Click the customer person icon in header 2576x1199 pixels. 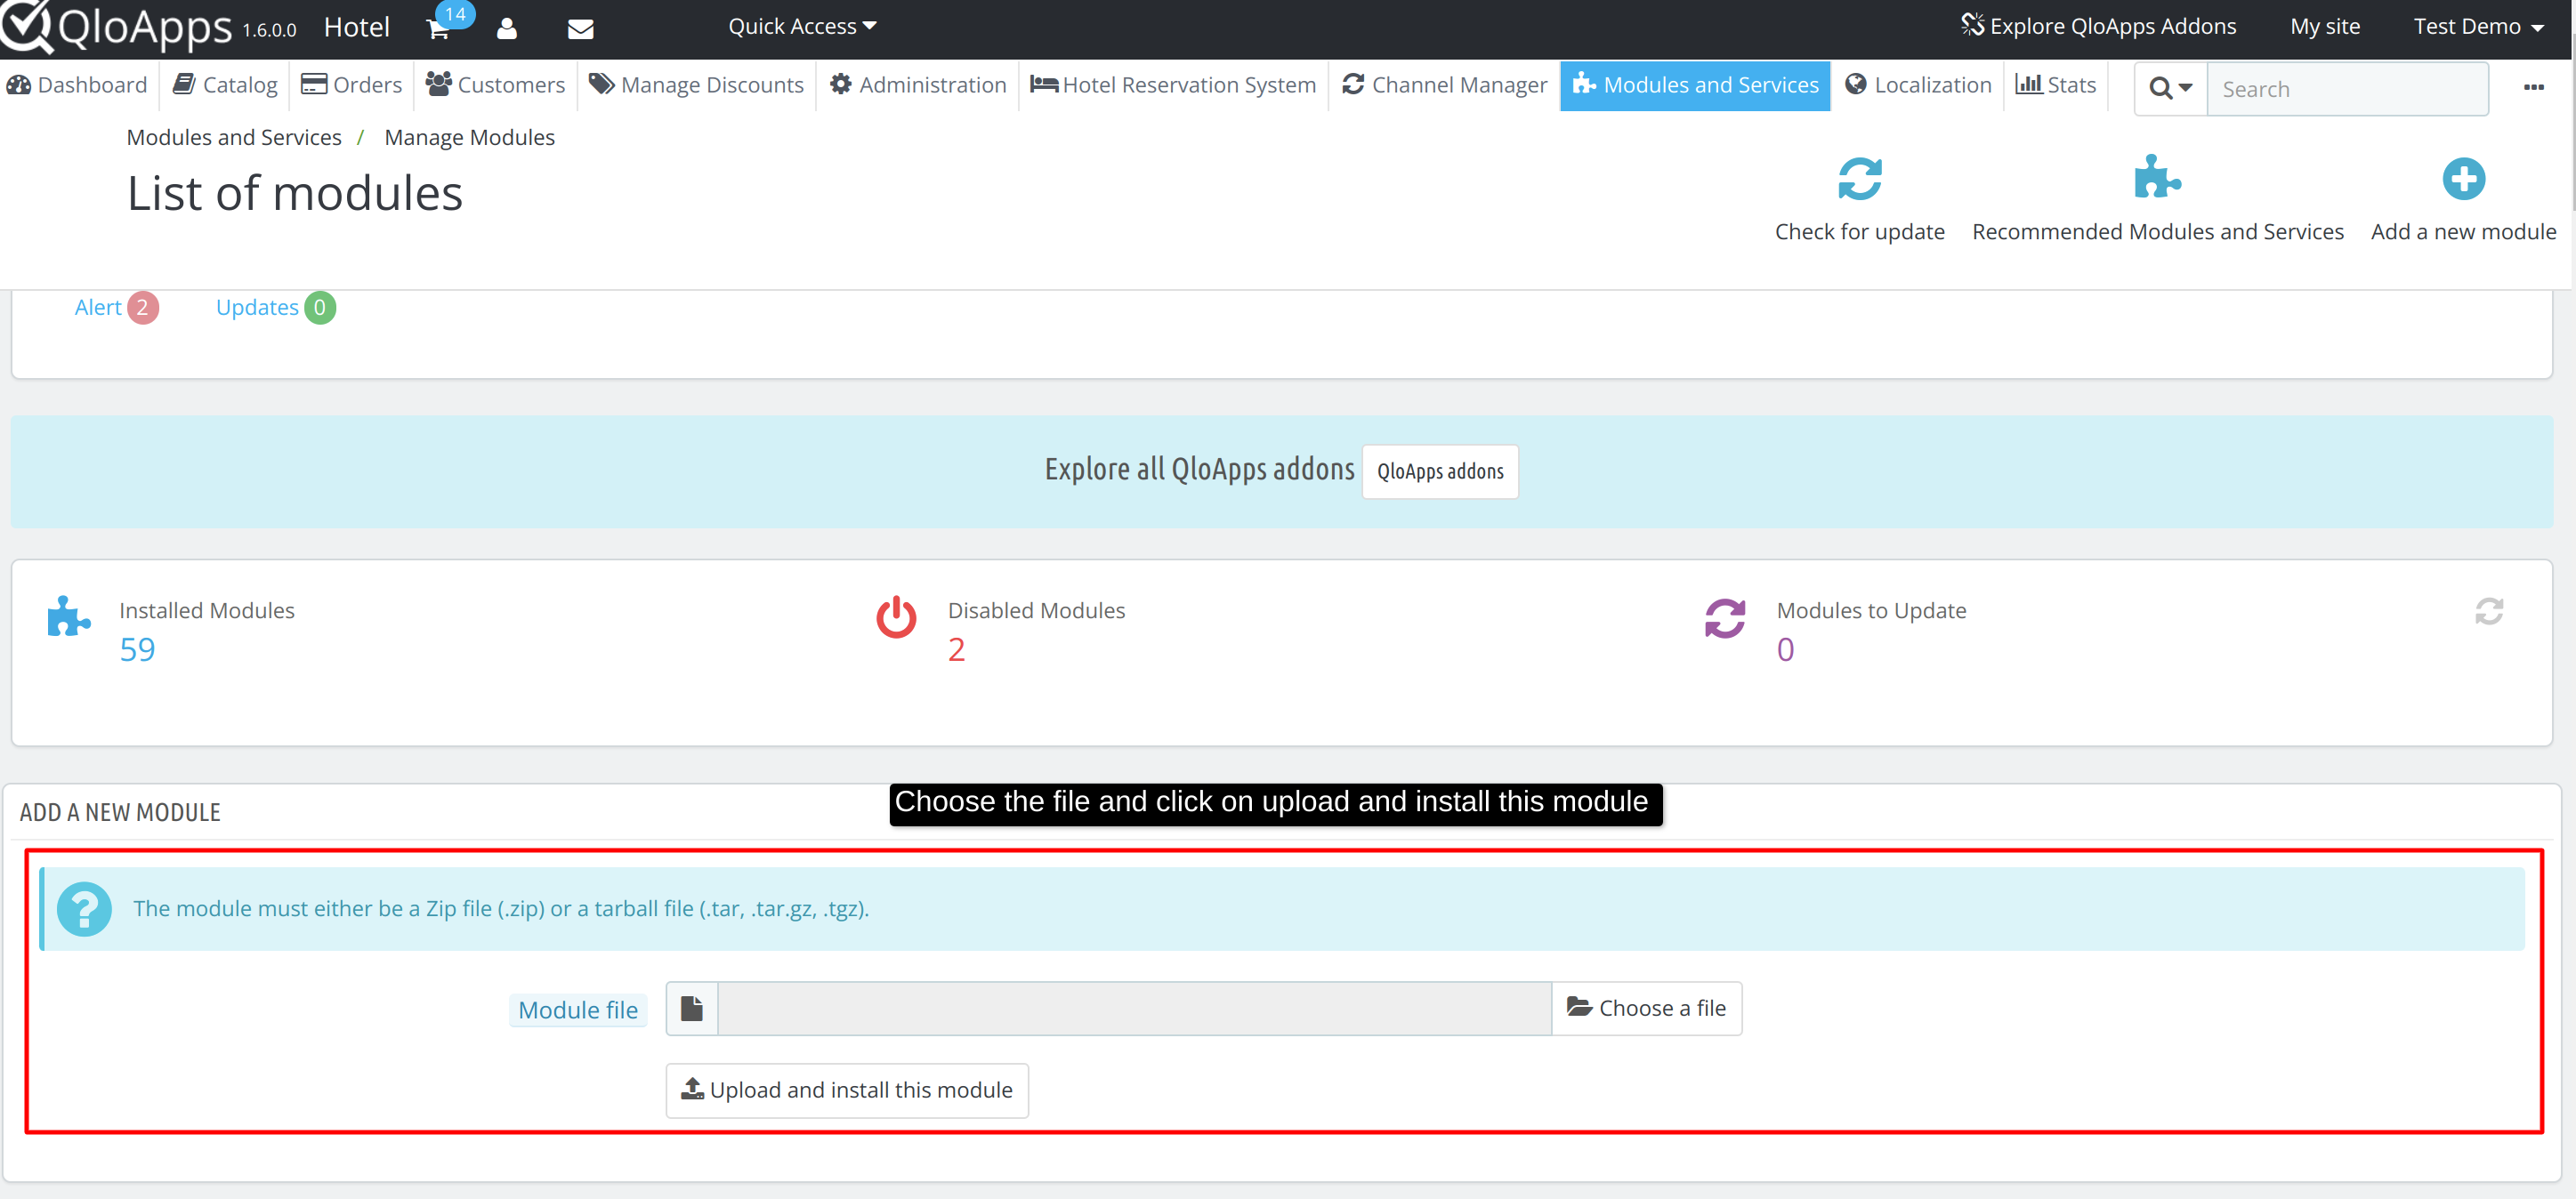[x=507, y=29]
